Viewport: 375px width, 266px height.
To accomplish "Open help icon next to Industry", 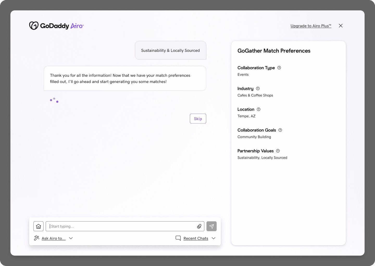I will point(258,89).
